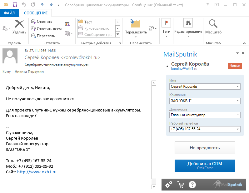Open the ФАЙЛ tab
249x193 pixels.
point(9,13)
